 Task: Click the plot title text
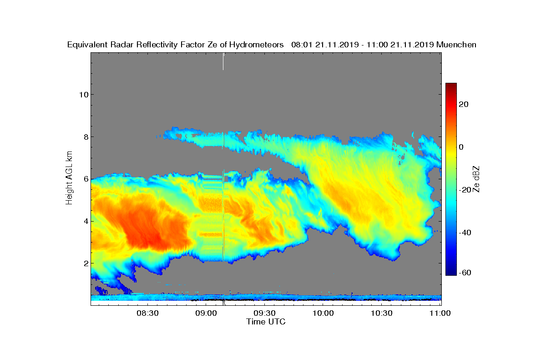pyautogui.click(x=272, y=45)
